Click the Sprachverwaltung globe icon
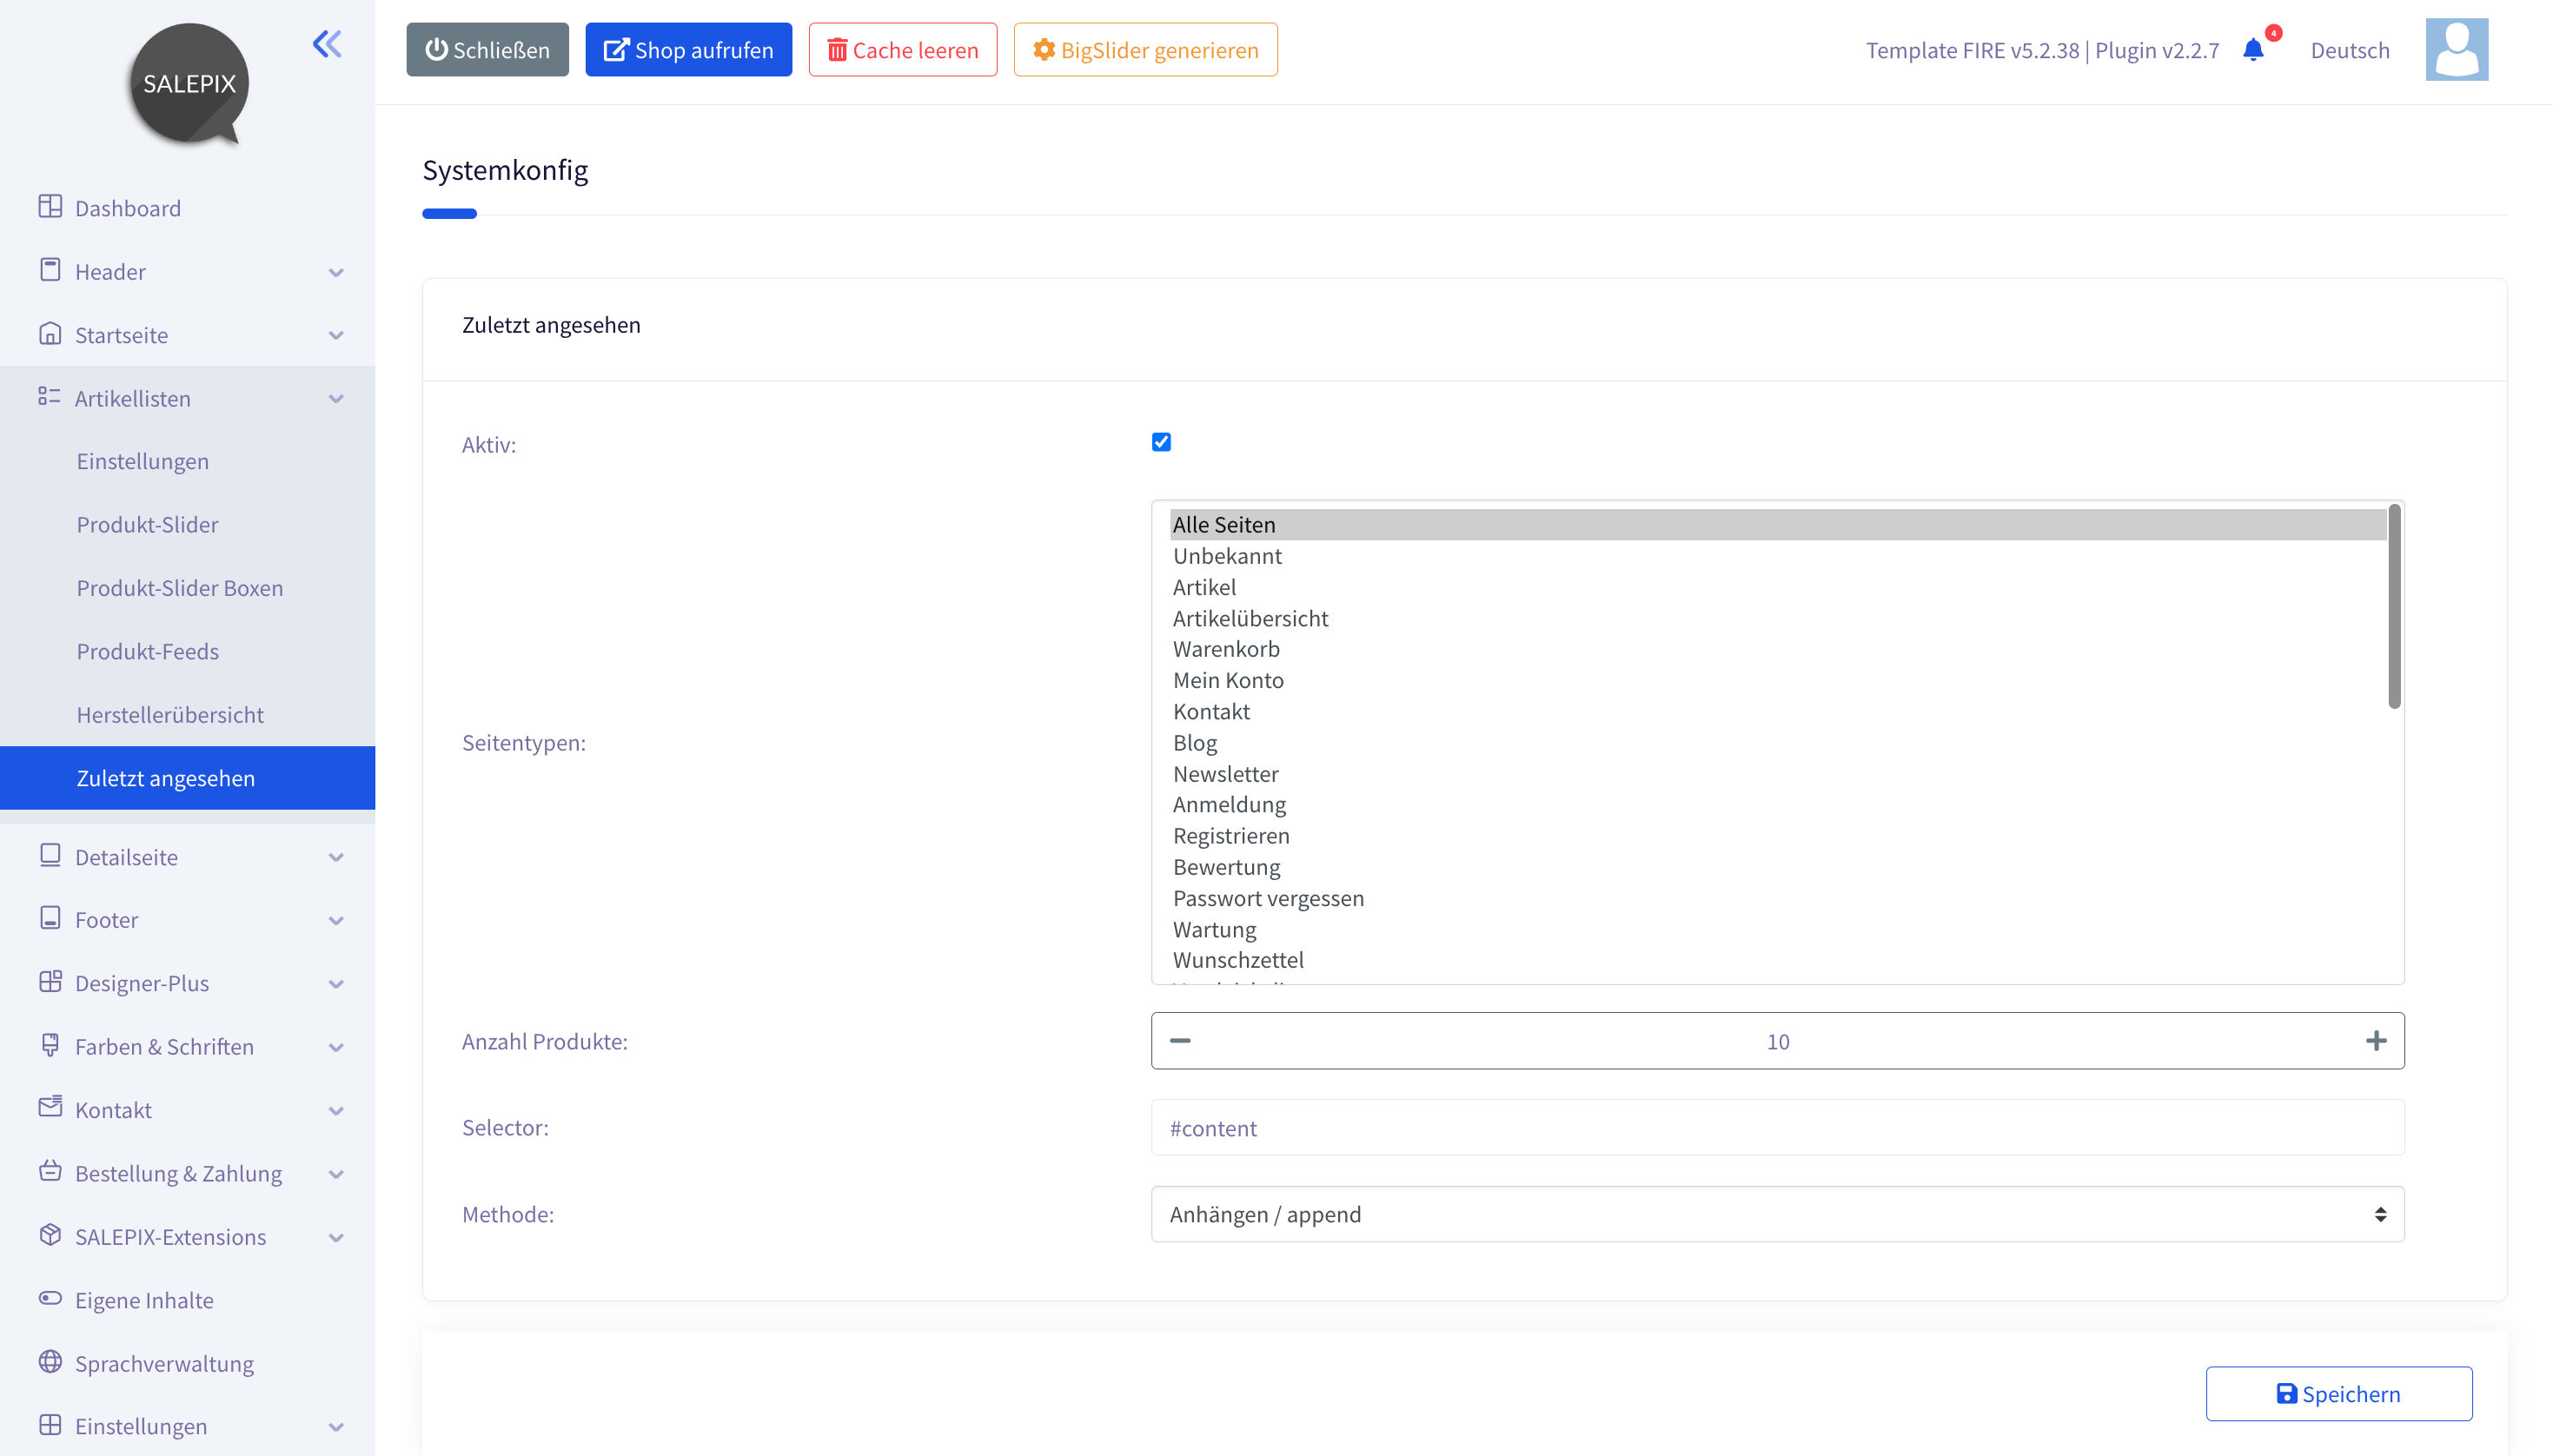 pos(50,1362)
